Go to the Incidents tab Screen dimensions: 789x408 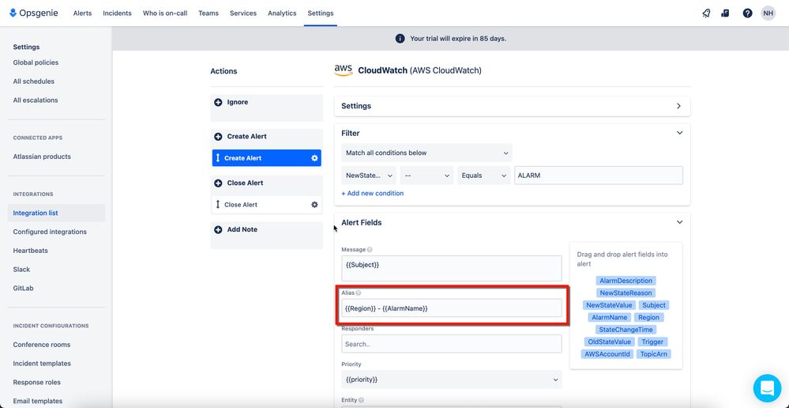117,13
